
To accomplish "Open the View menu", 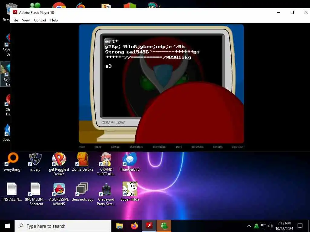I will (26, 20).
